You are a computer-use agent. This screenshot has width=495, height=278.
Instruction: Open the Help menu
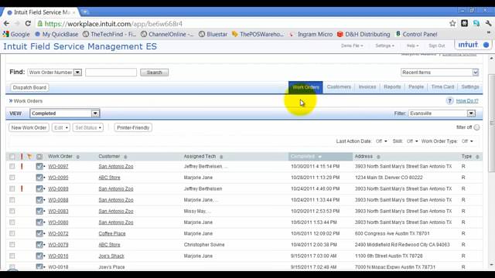[412, 46]
